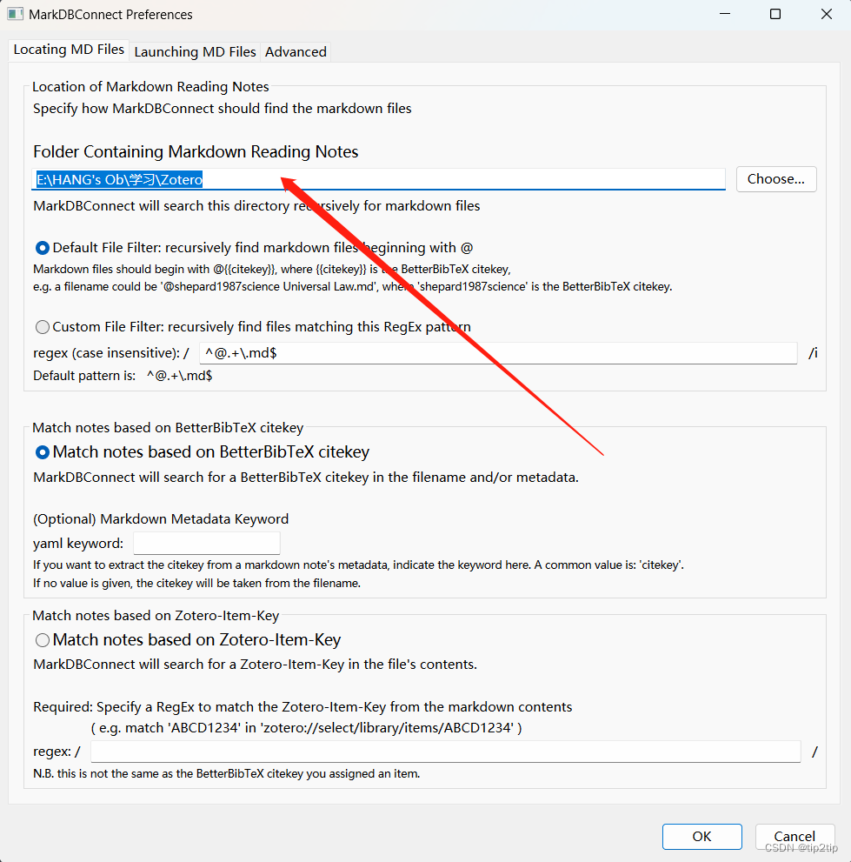Screen dimensions: 851x862
Task: Click 'Default pattern is:' text
Action: coord(84,376)
